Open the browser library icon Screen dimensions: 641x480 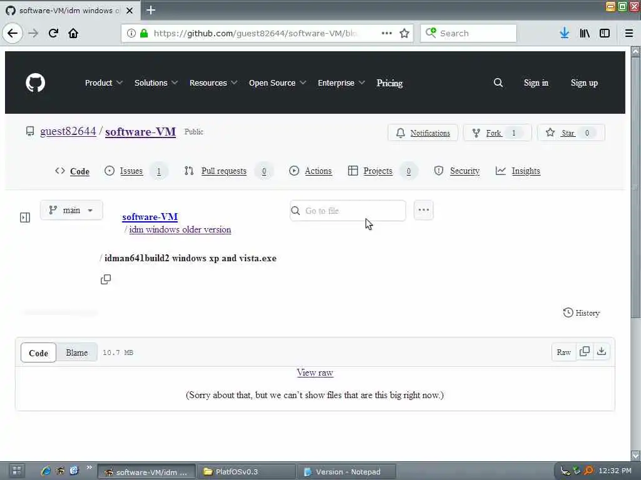pos(585,33)
